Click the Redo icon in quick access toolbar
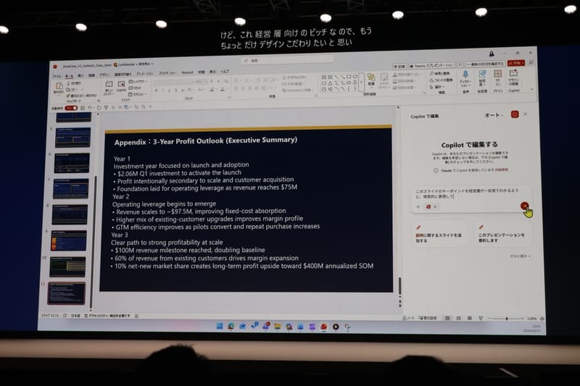 pos(99,108)
